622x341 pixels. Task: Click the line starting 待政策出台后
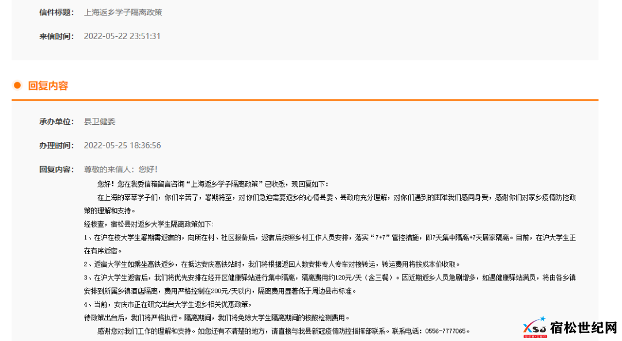217,317
